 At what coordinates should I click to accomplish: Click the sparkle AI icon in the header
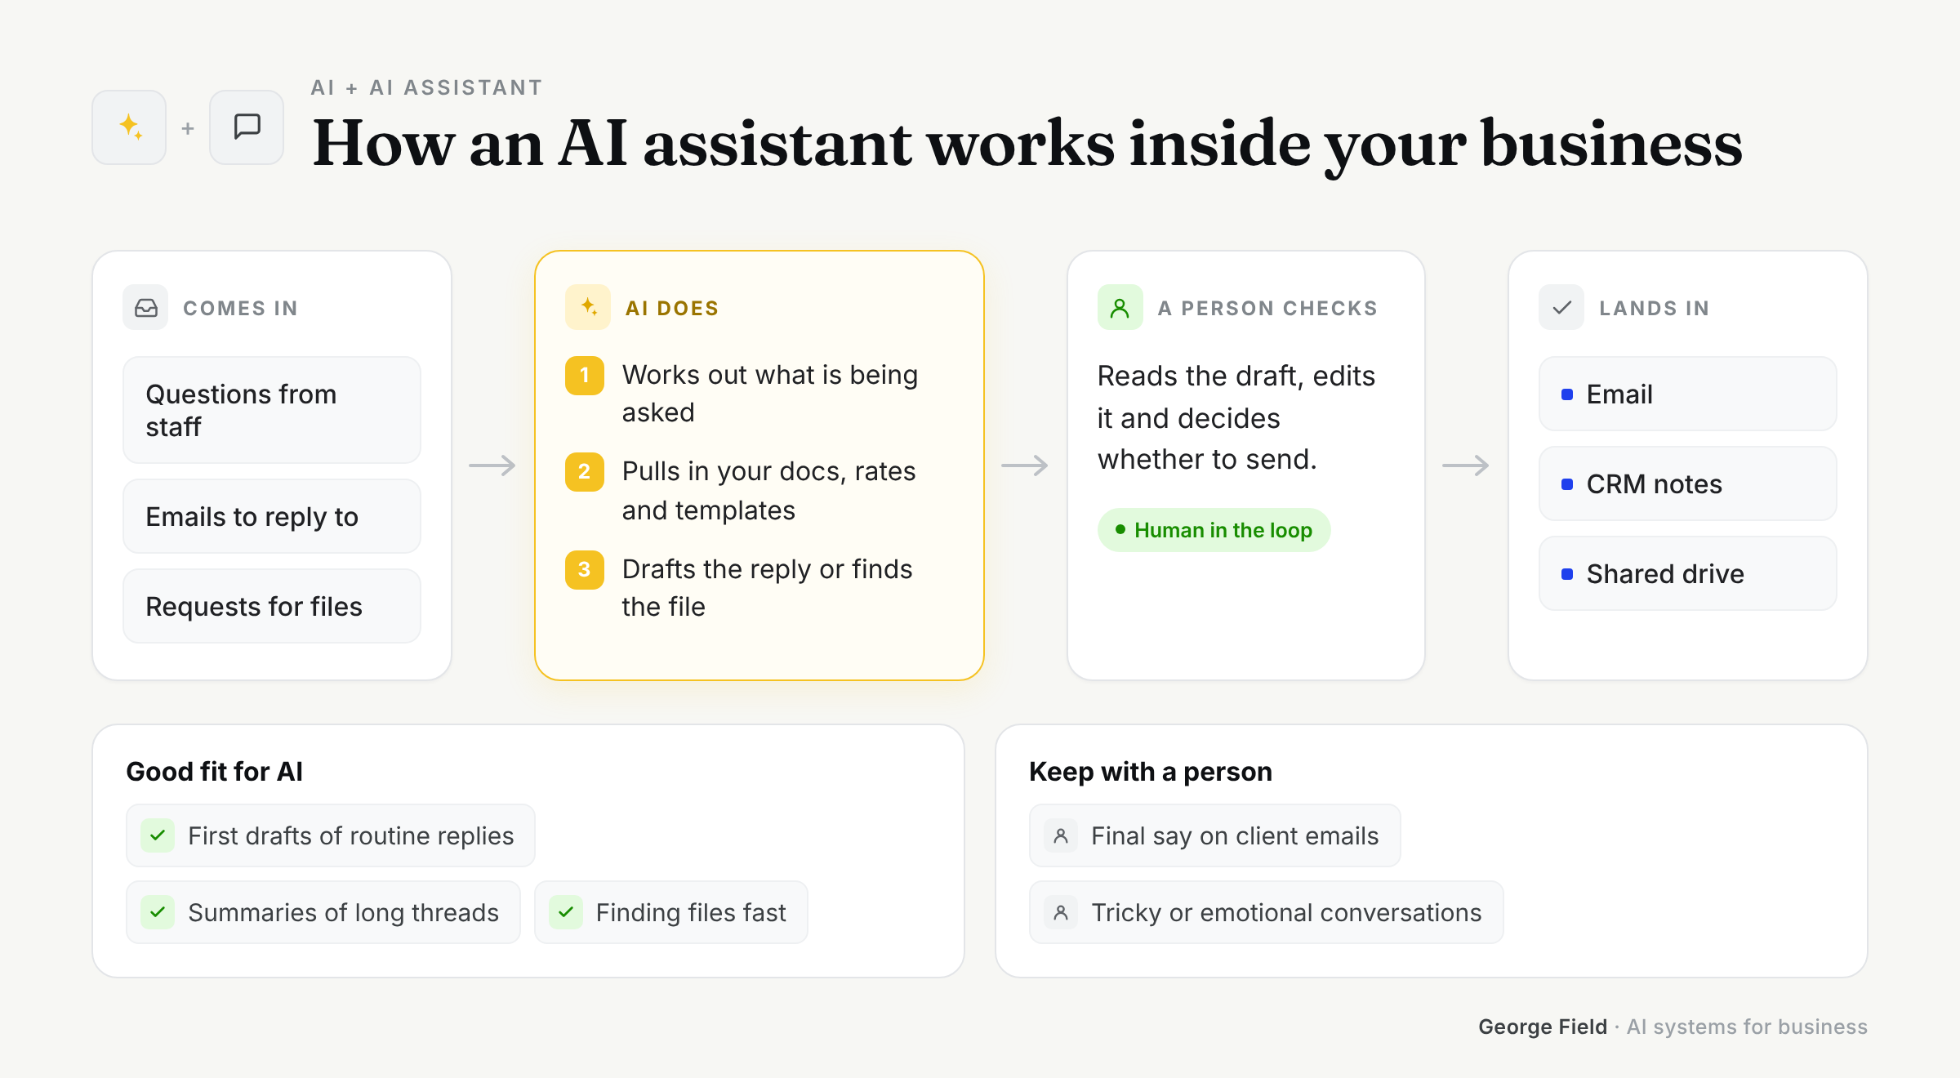[x=129, y=127]
